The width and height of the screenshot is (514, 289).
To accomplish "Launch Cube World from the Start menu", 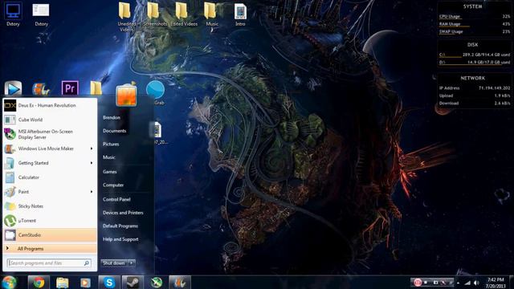I will (x=50, y=120).
